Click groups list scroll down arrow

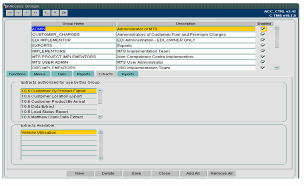(x=276, y=68)
